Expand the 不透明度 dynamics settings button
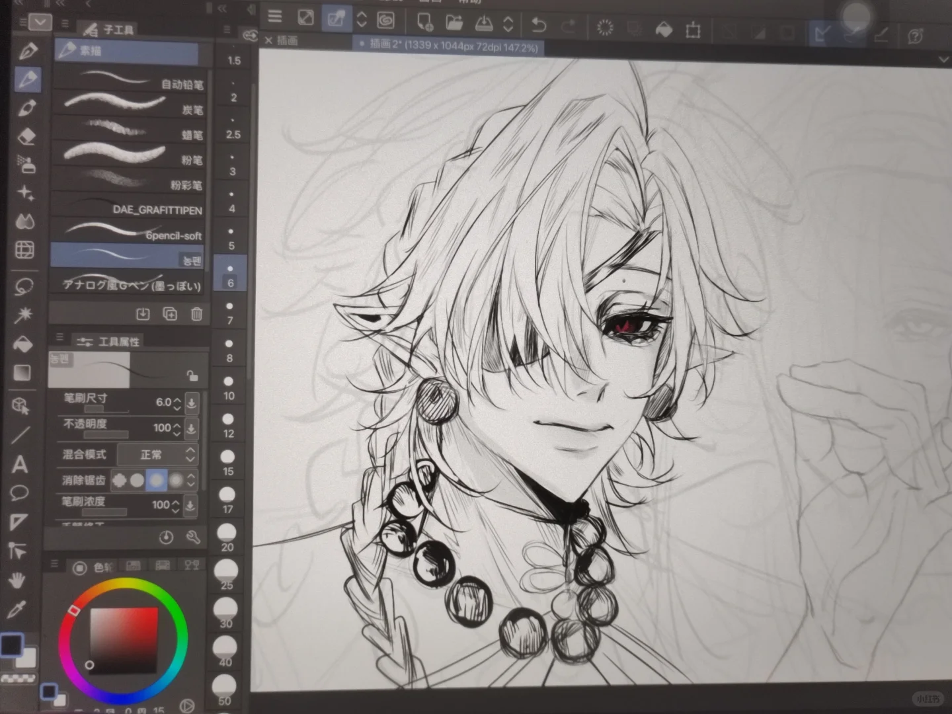Viewport: 952px width, 714px height. (x=191, y=428)
